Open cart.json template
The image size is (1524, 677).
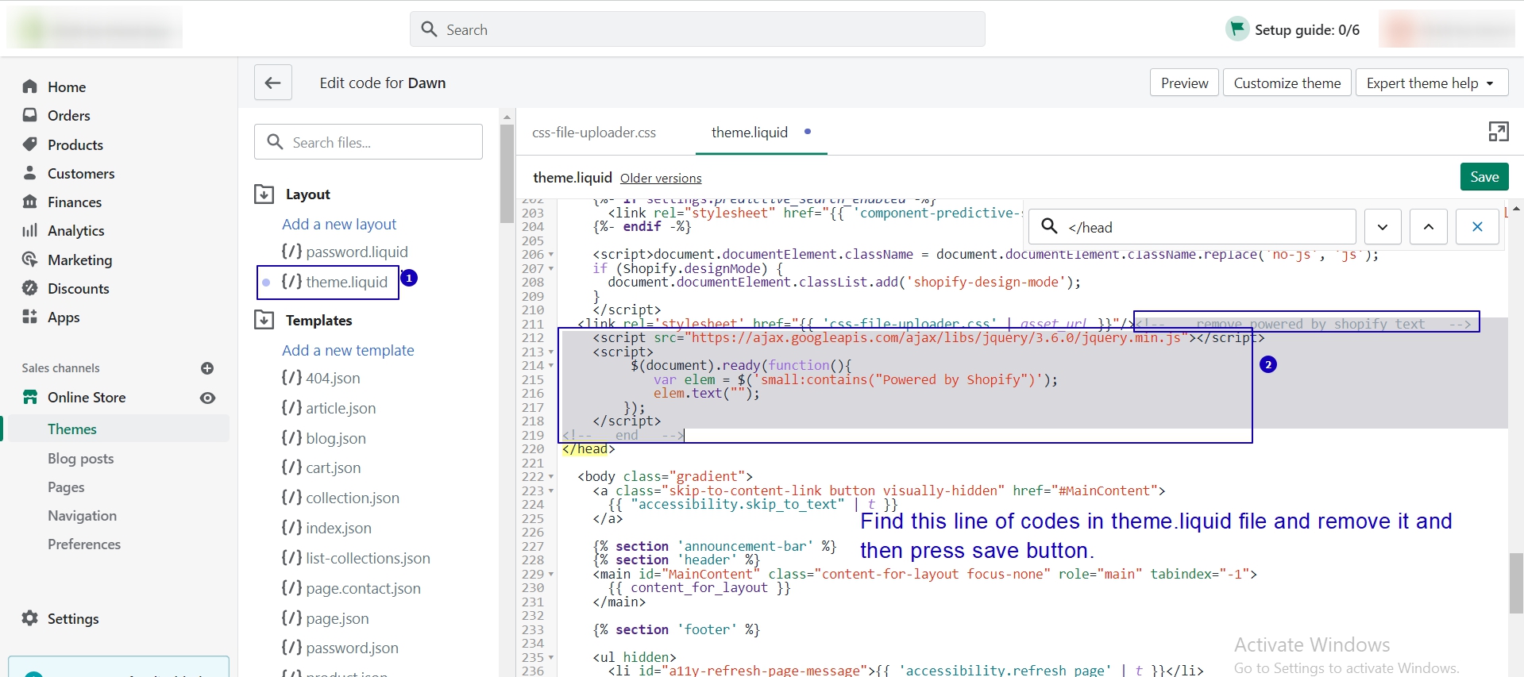tap(321, 467)
